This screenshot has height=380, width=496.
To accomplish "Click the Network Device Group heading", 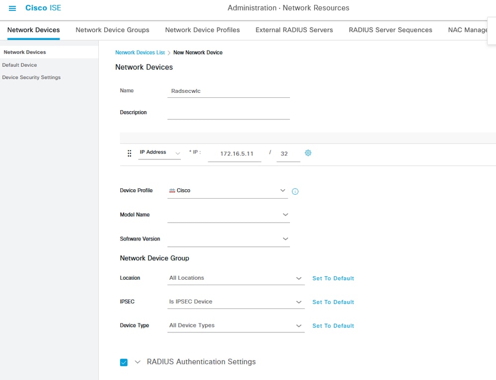I will (x=154, y=258).
